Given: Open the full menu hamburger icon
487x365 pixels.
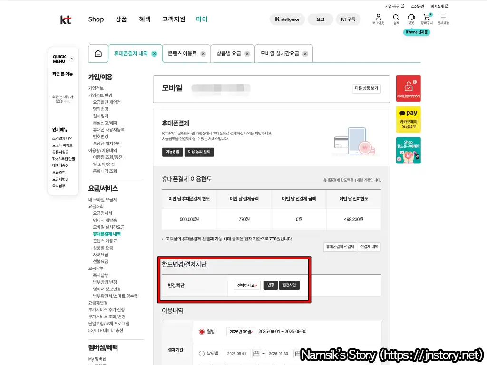Looking at the screenshot, I should point(443,18).
